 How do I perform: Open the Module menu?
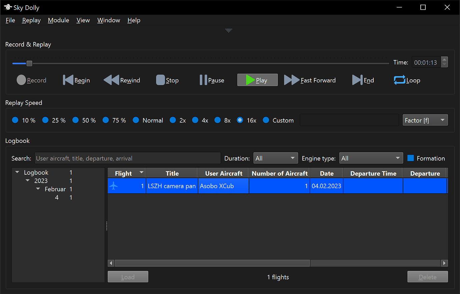click(x=58, y=20)
